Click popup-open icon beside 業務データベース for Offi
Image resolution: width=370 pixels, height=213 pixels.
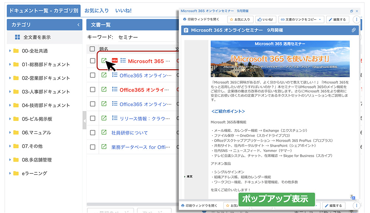click(104, 147)
